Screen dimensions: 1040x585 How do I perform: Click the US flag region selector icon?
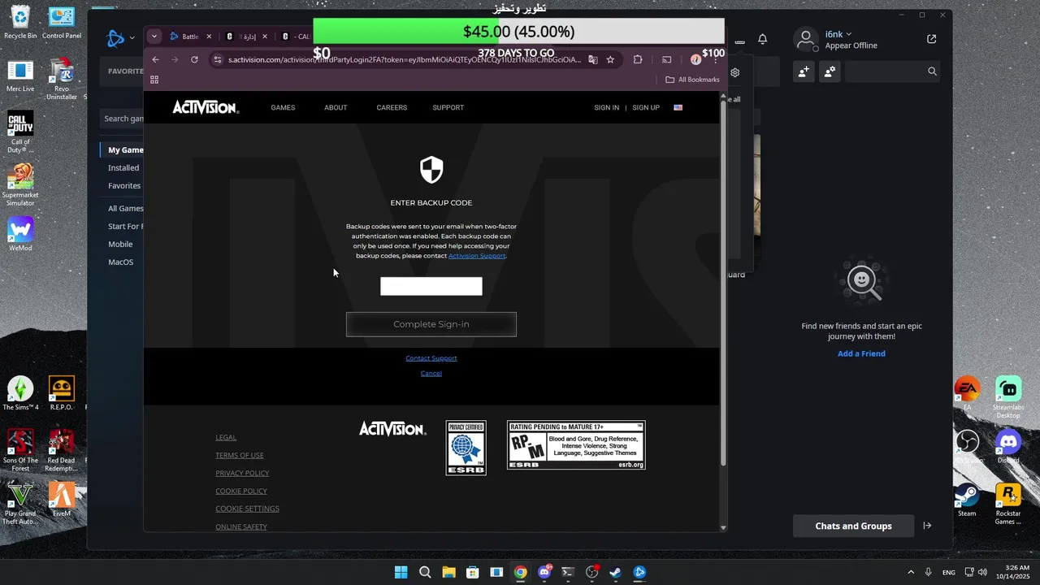pyautogui.click(x=678, y=107)
